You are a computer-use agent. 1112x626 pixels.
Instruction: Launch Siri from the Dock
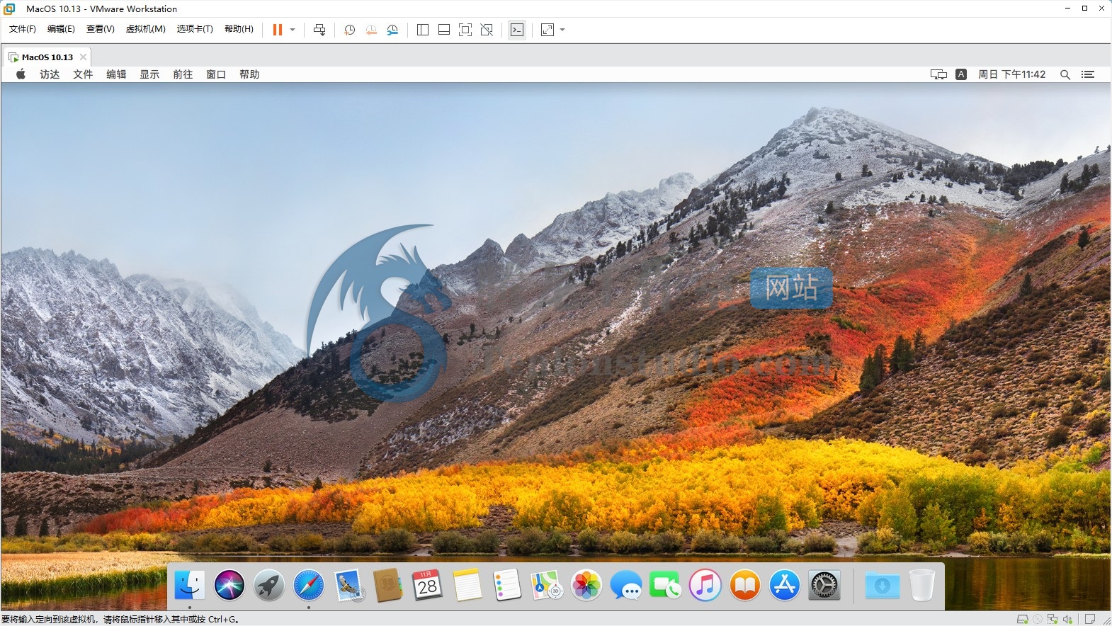pos(229,586)
